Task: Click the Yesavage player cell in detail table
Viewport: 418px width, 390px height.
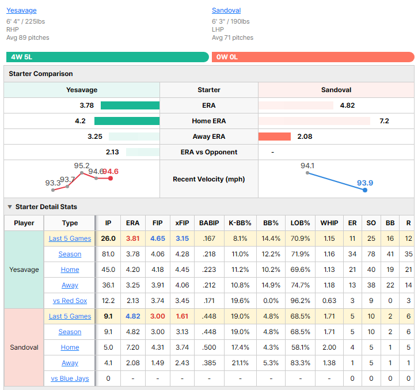Action: click(x=24, y=270)
